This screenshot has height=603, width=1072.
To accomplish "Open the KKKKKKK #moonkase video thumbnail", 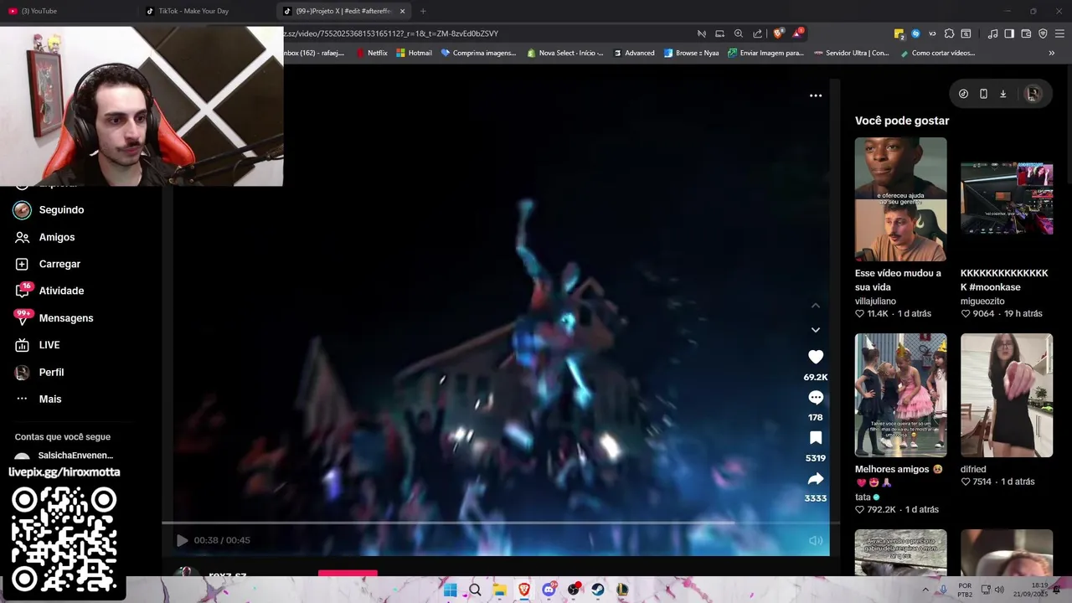I will 1006,199.
